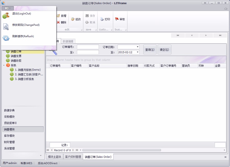Open the 2015-02-12 end date dropdown

click(137, 52)
